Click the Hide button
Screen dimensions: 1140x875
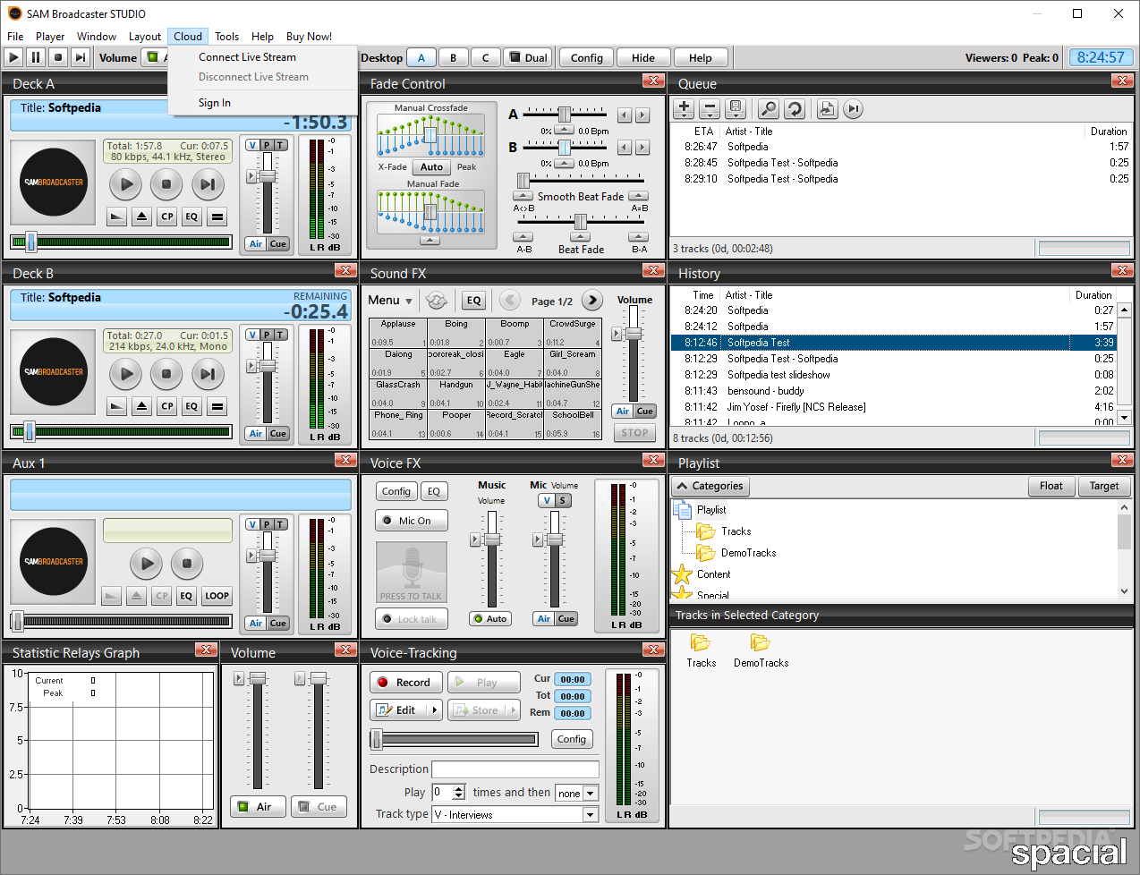(643, 57)
